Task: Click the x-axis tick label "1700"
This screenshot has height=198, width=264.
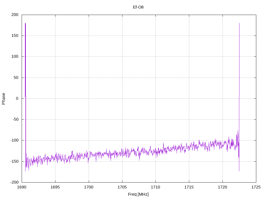Action: coord(89,187)
